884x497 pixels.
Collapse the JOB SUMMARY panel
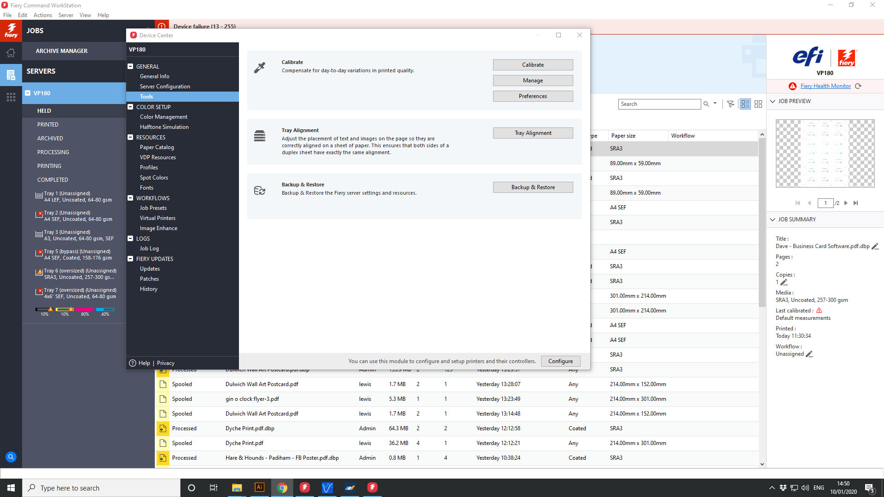click(773, 220)
